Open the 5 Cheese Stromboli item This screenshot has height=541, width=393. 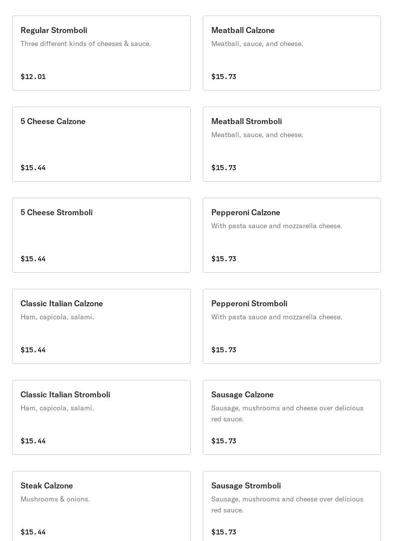(101, 235)
